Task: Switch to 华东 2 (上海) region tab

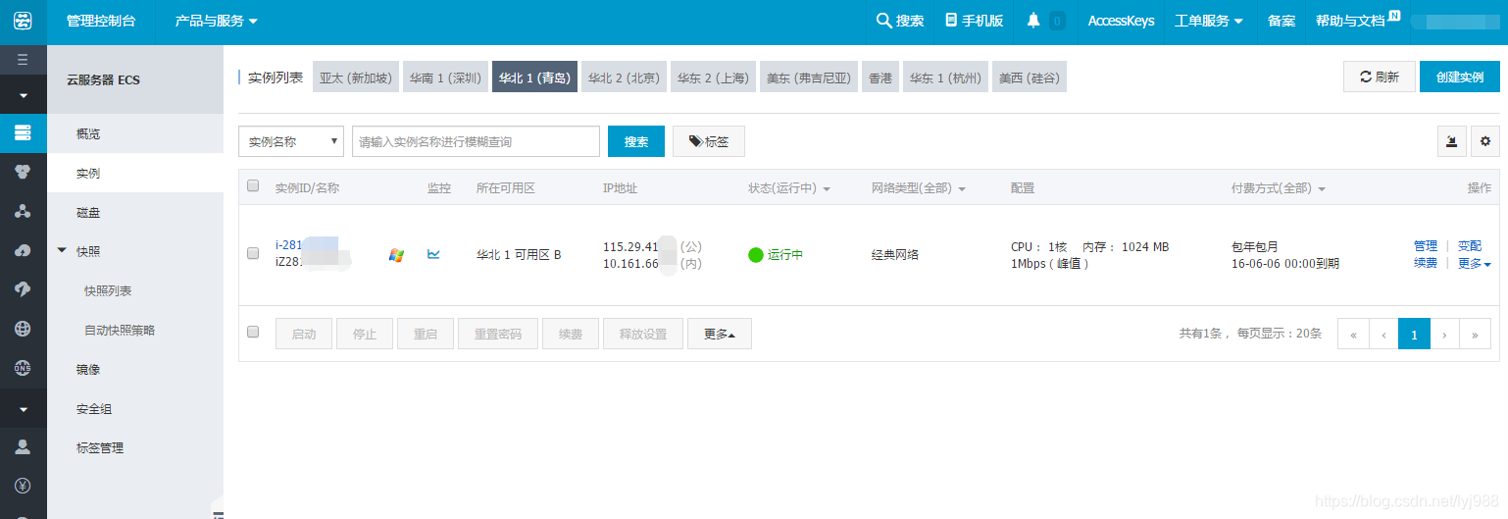Action: [713, 78]
